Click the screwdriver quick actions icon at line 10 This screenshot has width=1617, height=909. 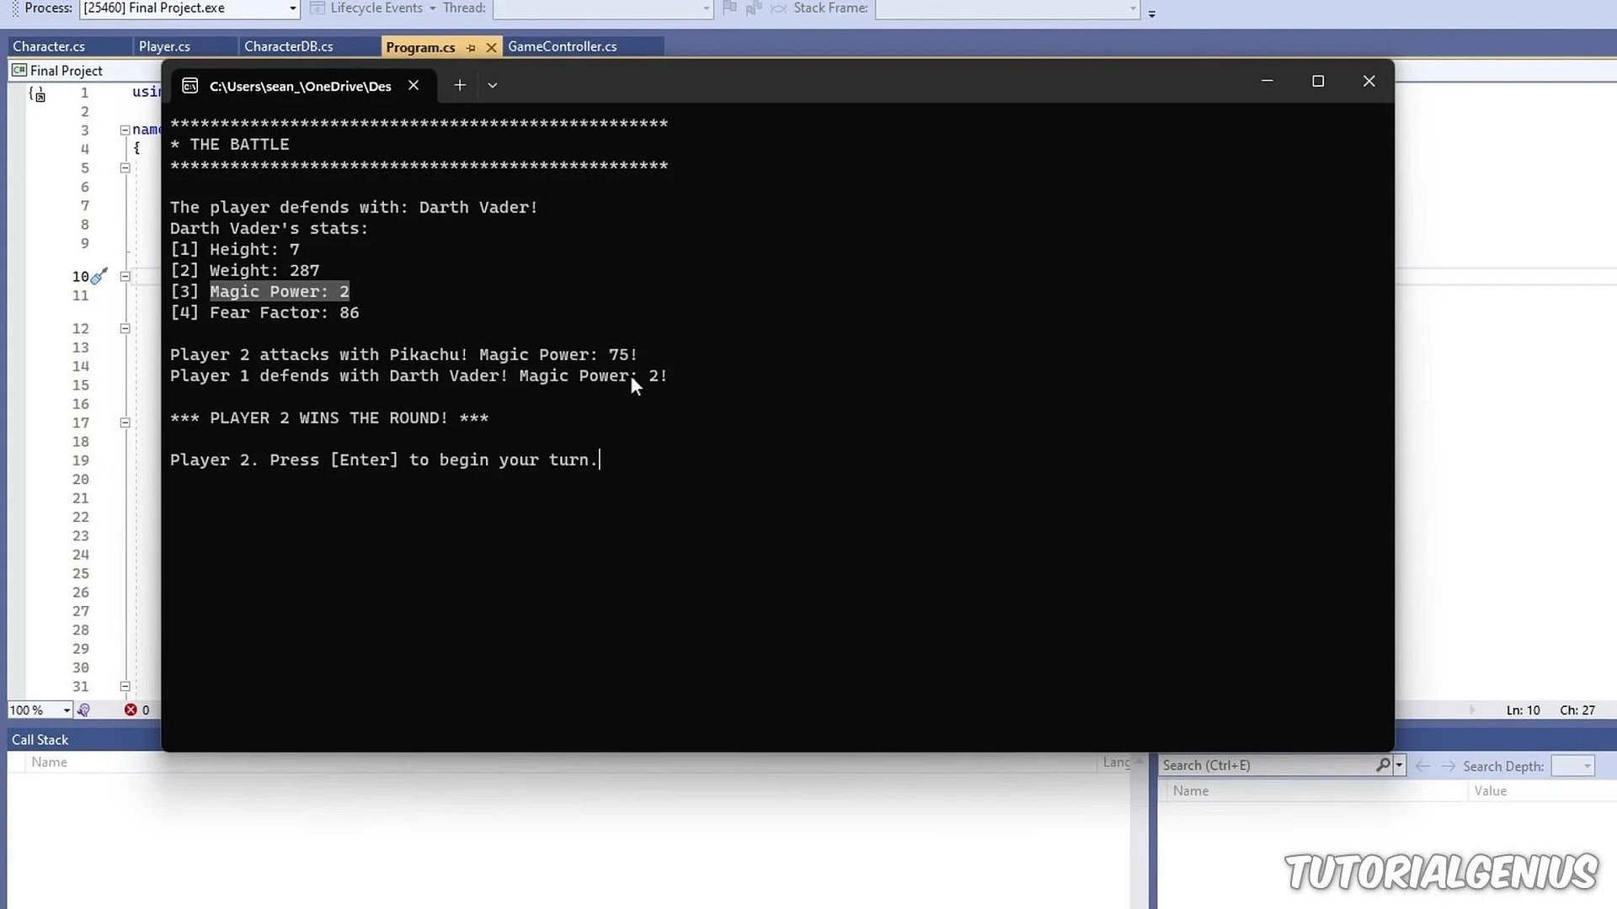pyautogui.click(x=99, y=275)
